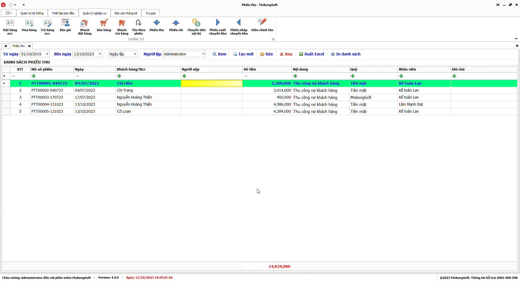The height and width of the screenshot is (281, 520).
Task: Open the Quản trị hệ thống tab
Action: [32, 13]
